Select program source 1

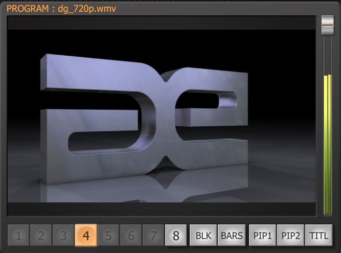coord(18,236)
